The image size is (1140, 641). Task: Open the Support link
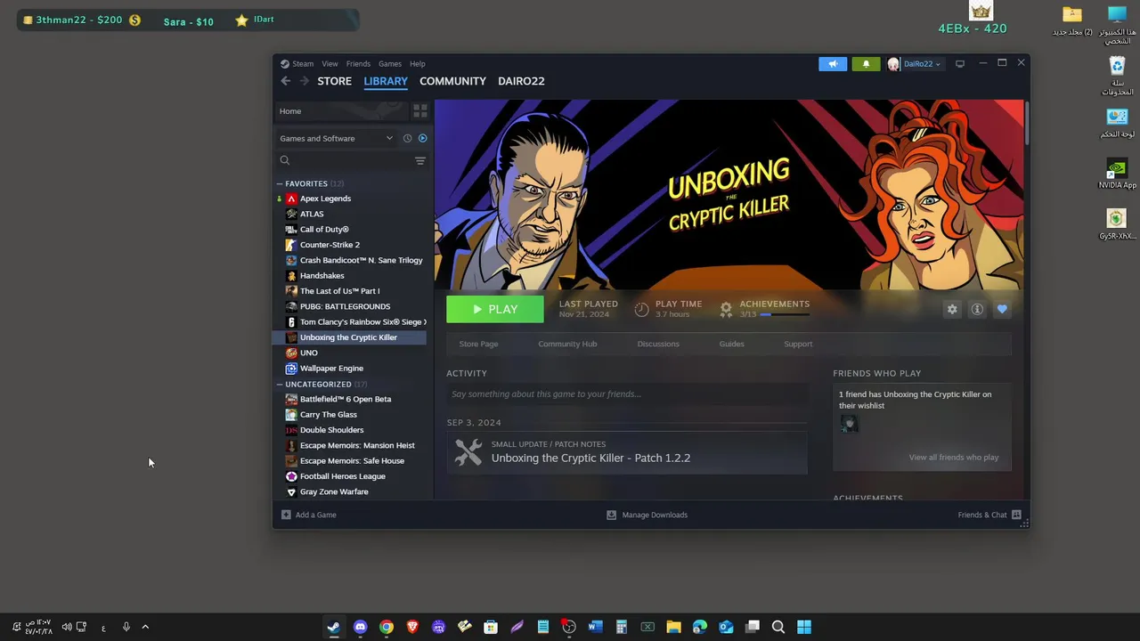pos(798,344)
